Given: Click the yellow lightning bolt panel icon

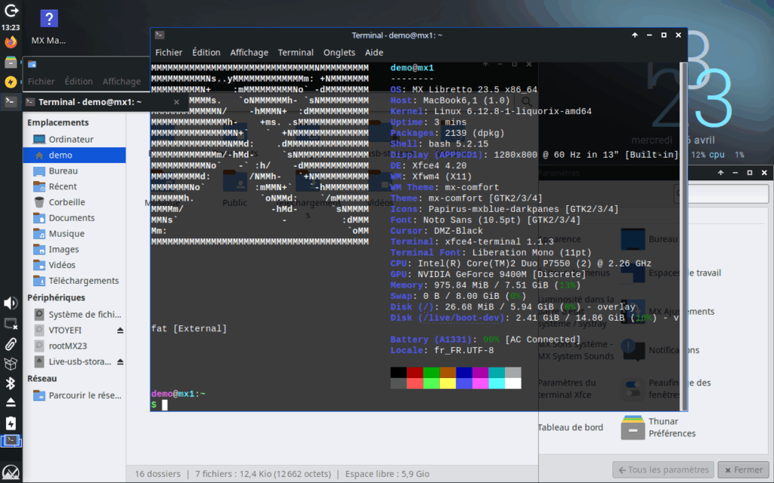Looking at the screenshot, I should tap(11, 82).
